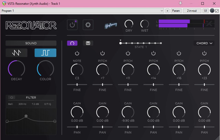
Task: Click the PAN slider of the +14 resonator
Action: click(154, 127)
